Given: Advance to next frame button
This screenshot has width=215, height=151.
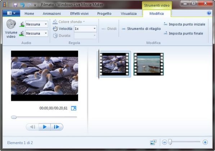Looking at the screenshot, I should (x=57, y=127).
